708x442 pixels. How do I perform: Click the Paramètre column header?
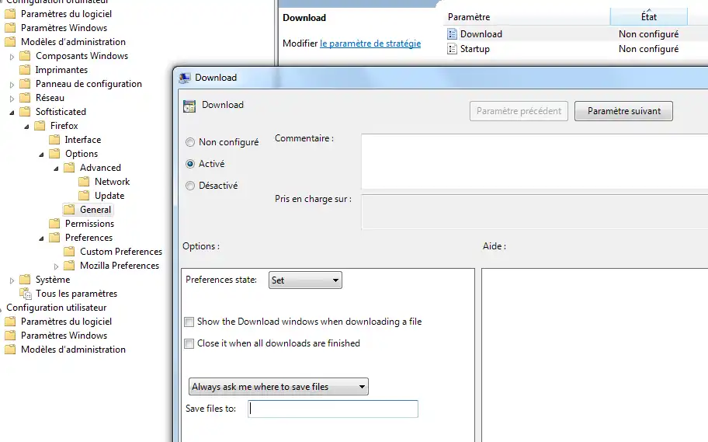526,17
